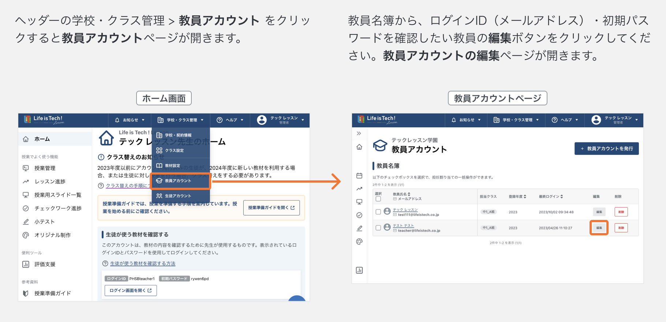The height and width of the screenshot is (322, 666).
Task: Select 生徒アカウント in the open dropdown menu
Action: pyautogui.click(x=181, y=196)
